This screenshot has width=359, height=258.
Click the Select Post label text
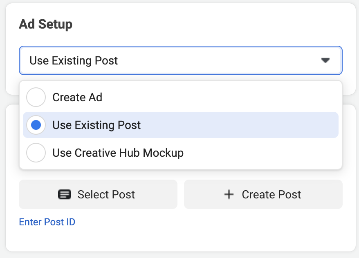click(106, 194)
